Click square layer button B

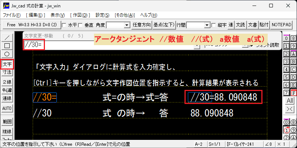pos(293,61)
